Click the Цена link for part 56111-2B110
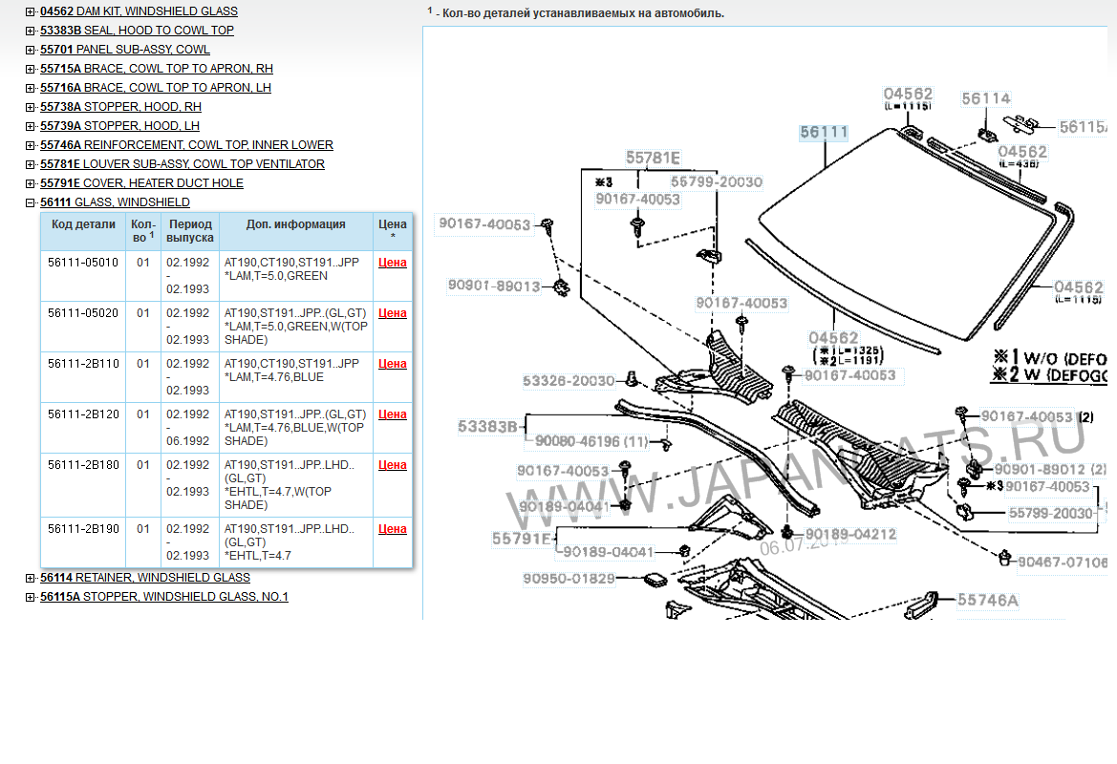 pos(392,364)
